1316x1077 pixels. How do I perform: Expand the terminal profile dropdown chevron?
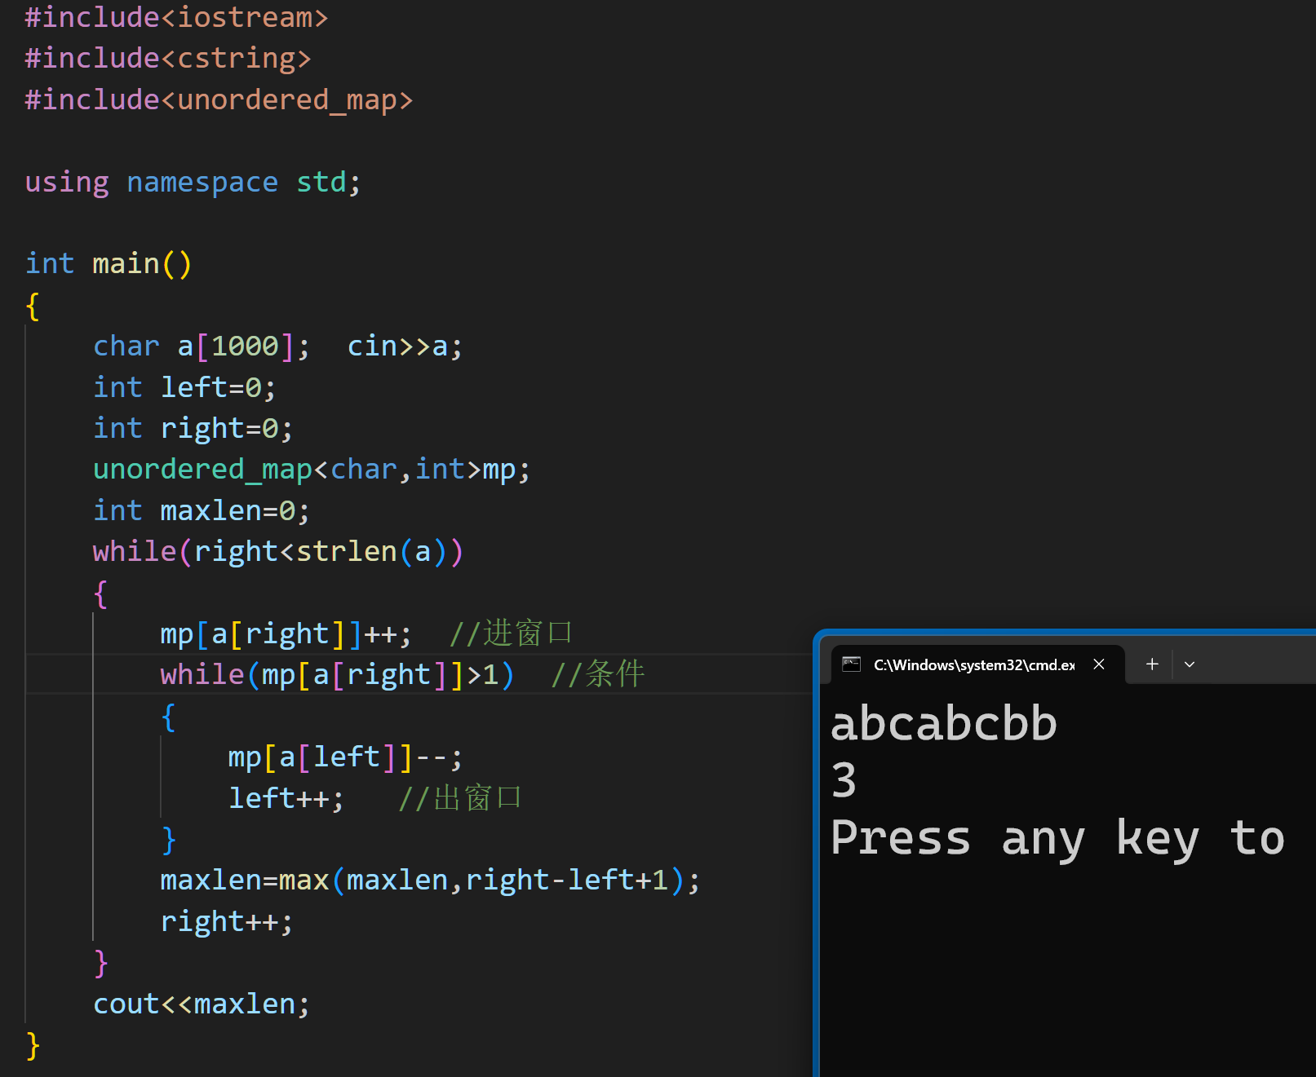(x=1190, y=664)
